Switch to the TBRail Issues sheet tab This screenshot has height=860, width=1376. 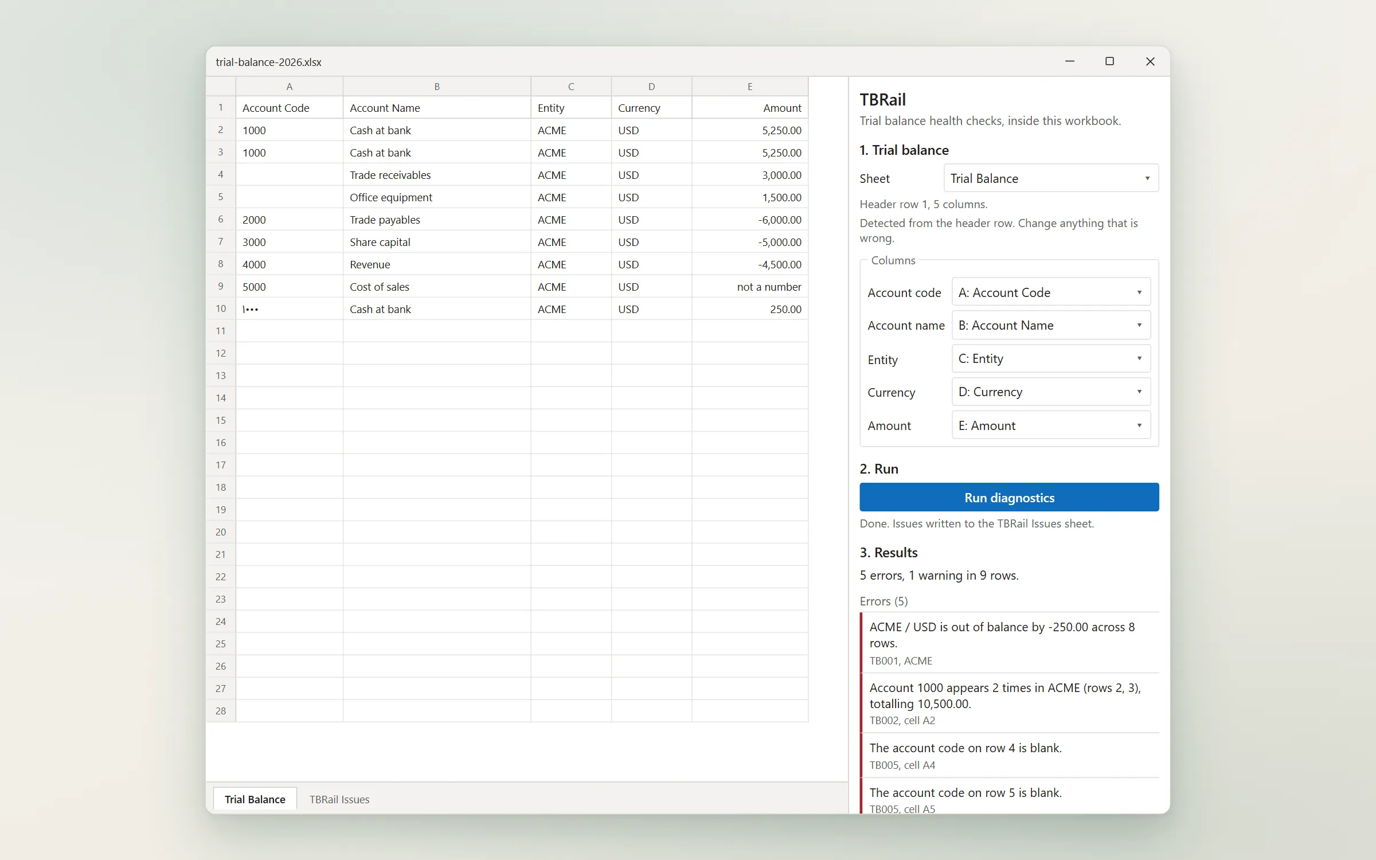339,799
